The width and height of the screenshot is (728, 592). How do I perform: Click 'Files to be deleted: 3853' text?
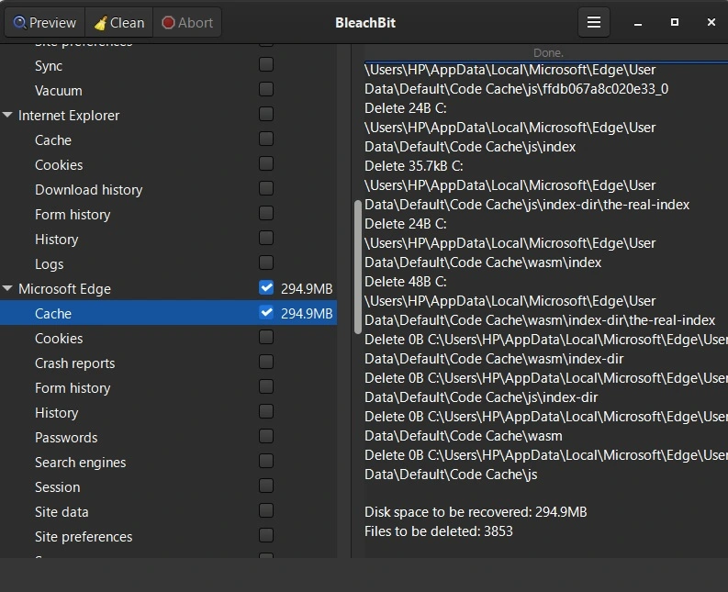438,531
